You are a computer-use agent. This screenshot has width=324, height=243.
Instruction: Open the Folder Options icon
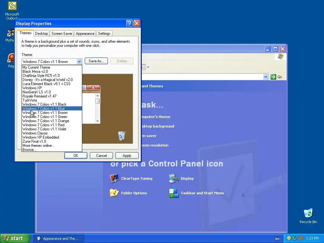(114, 193)
